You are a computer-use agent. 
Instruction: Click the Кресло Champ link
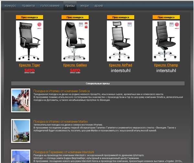tap(166, 65)
